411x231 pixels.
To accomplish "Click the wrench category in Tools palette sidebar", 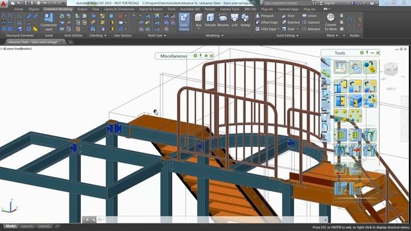I will (326, 73).
